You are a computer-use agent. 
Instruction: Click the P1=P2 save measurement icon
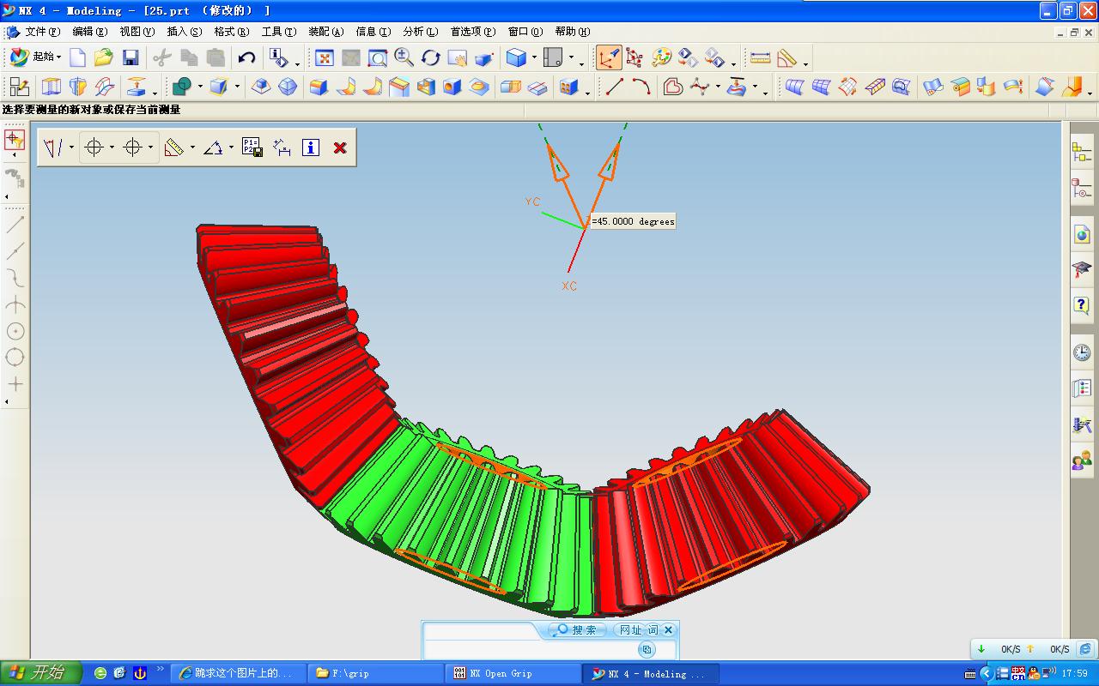pos(252,147)
